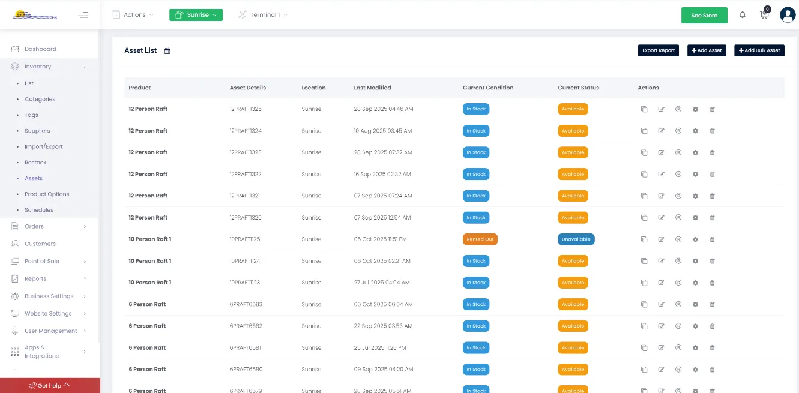Click the Unavailable status badge for 10PRAFT1125

(576, 239)
